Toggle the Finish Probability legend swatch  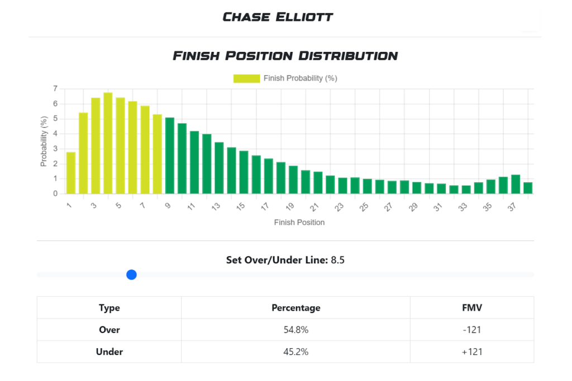coord(246,79)
